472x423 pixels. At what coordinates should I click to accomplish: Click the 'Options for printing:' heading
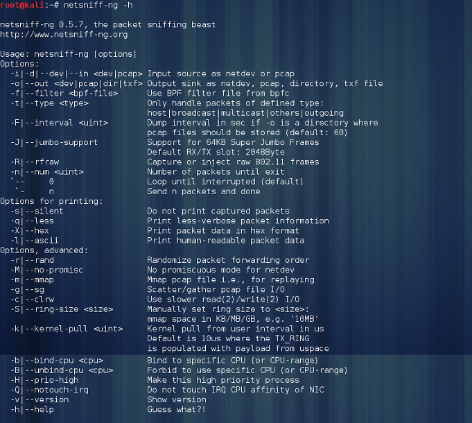(x=51, y=201)
